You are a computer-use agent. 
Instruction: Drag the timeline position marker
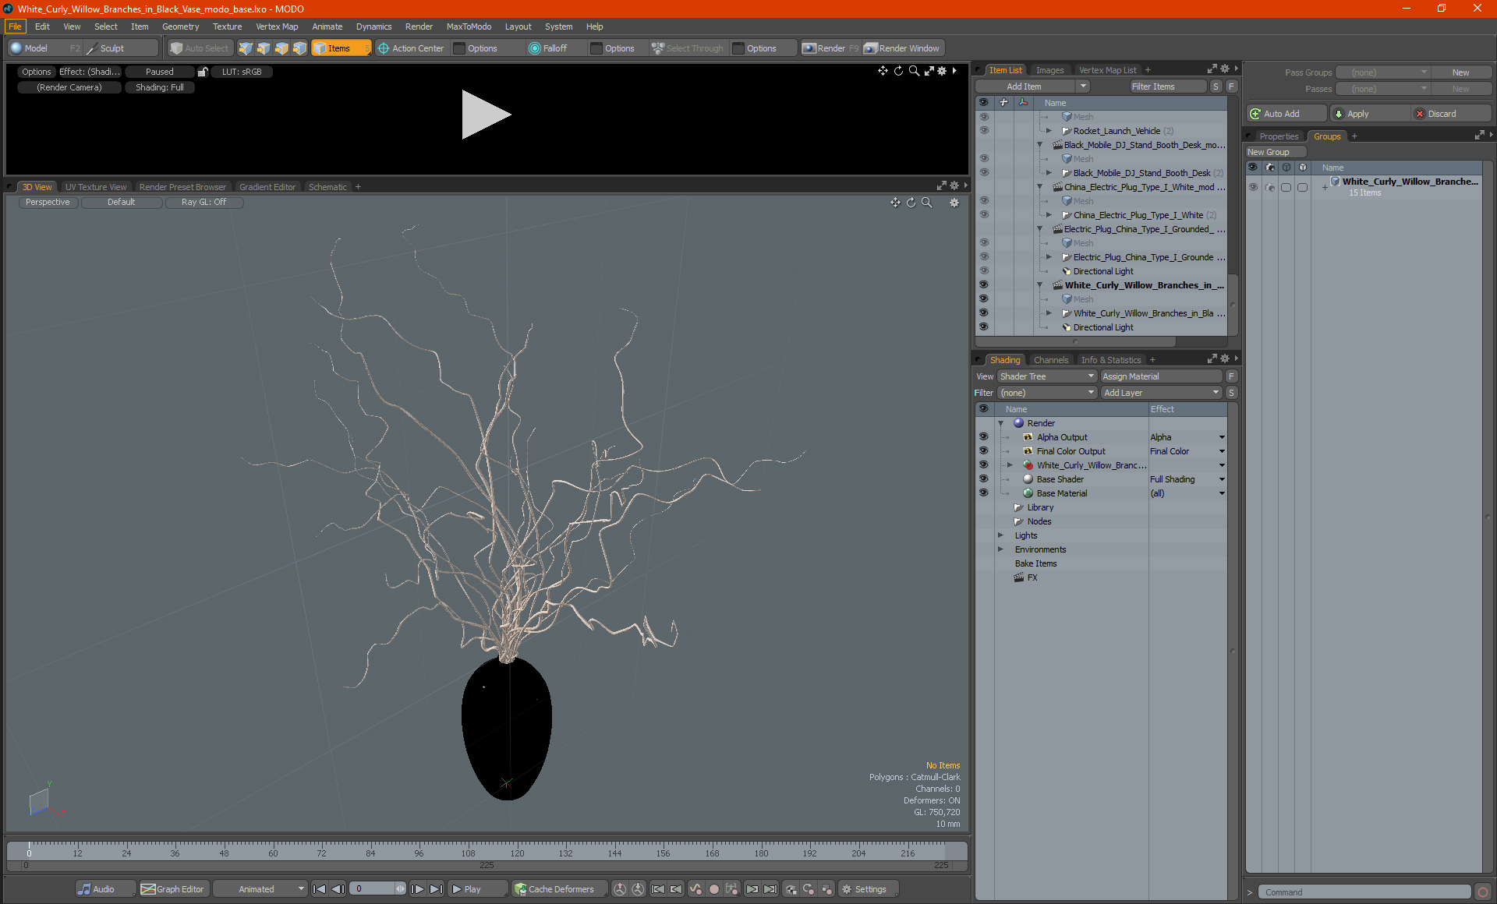[x=28, y=849]
